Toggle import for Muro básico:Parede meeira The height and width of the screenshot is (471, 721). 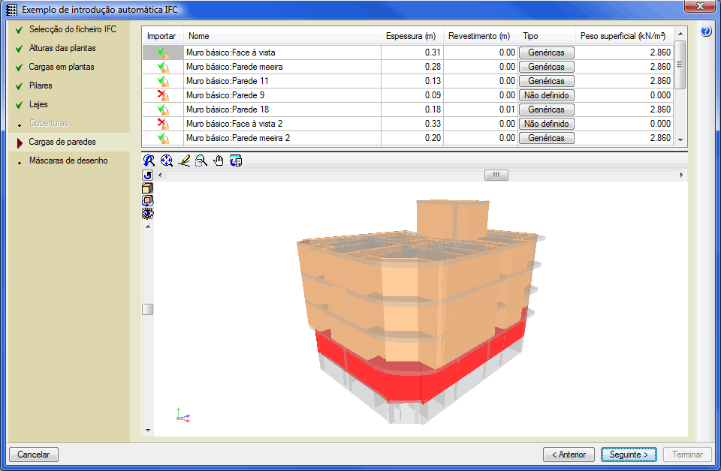tap(163, 67)
